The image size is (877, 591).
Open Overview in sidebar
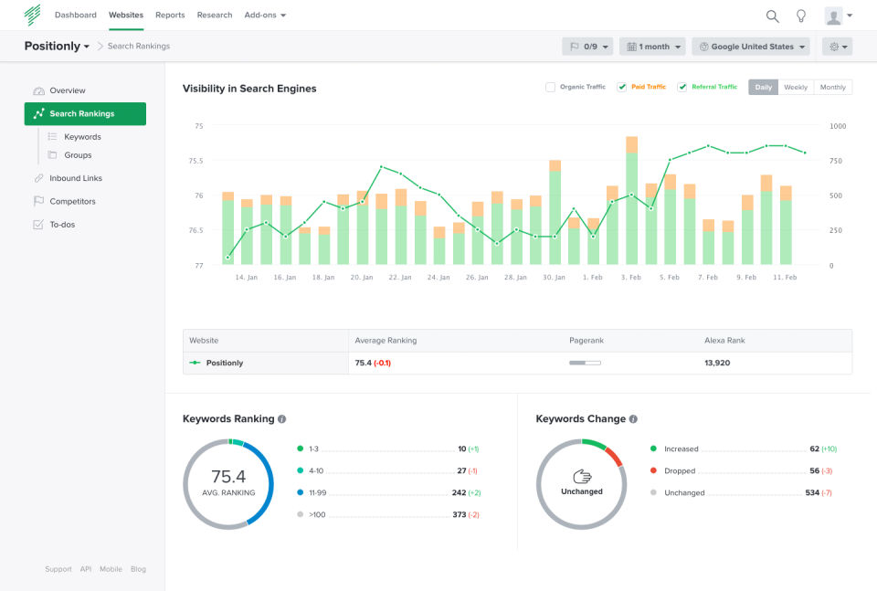(x=67, y=90)
